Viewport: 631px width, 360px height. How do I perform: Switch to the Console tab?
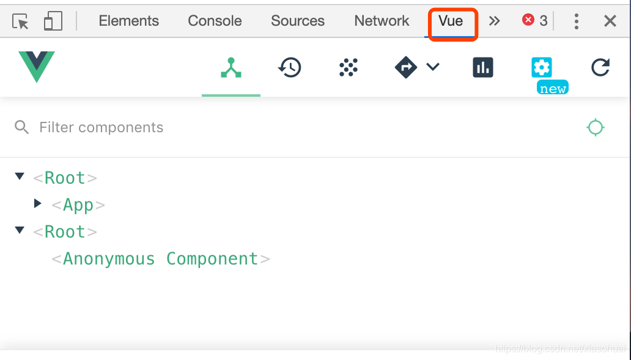(x=214, y=20)
